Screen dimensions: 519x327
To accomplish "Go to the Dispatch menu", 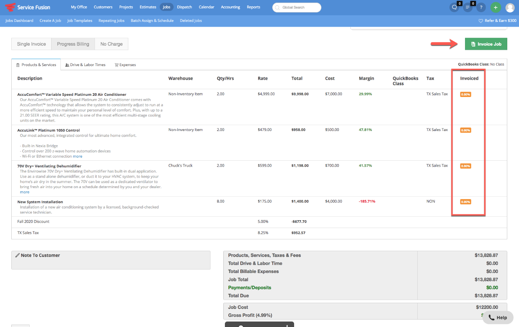I will point(185,7).
